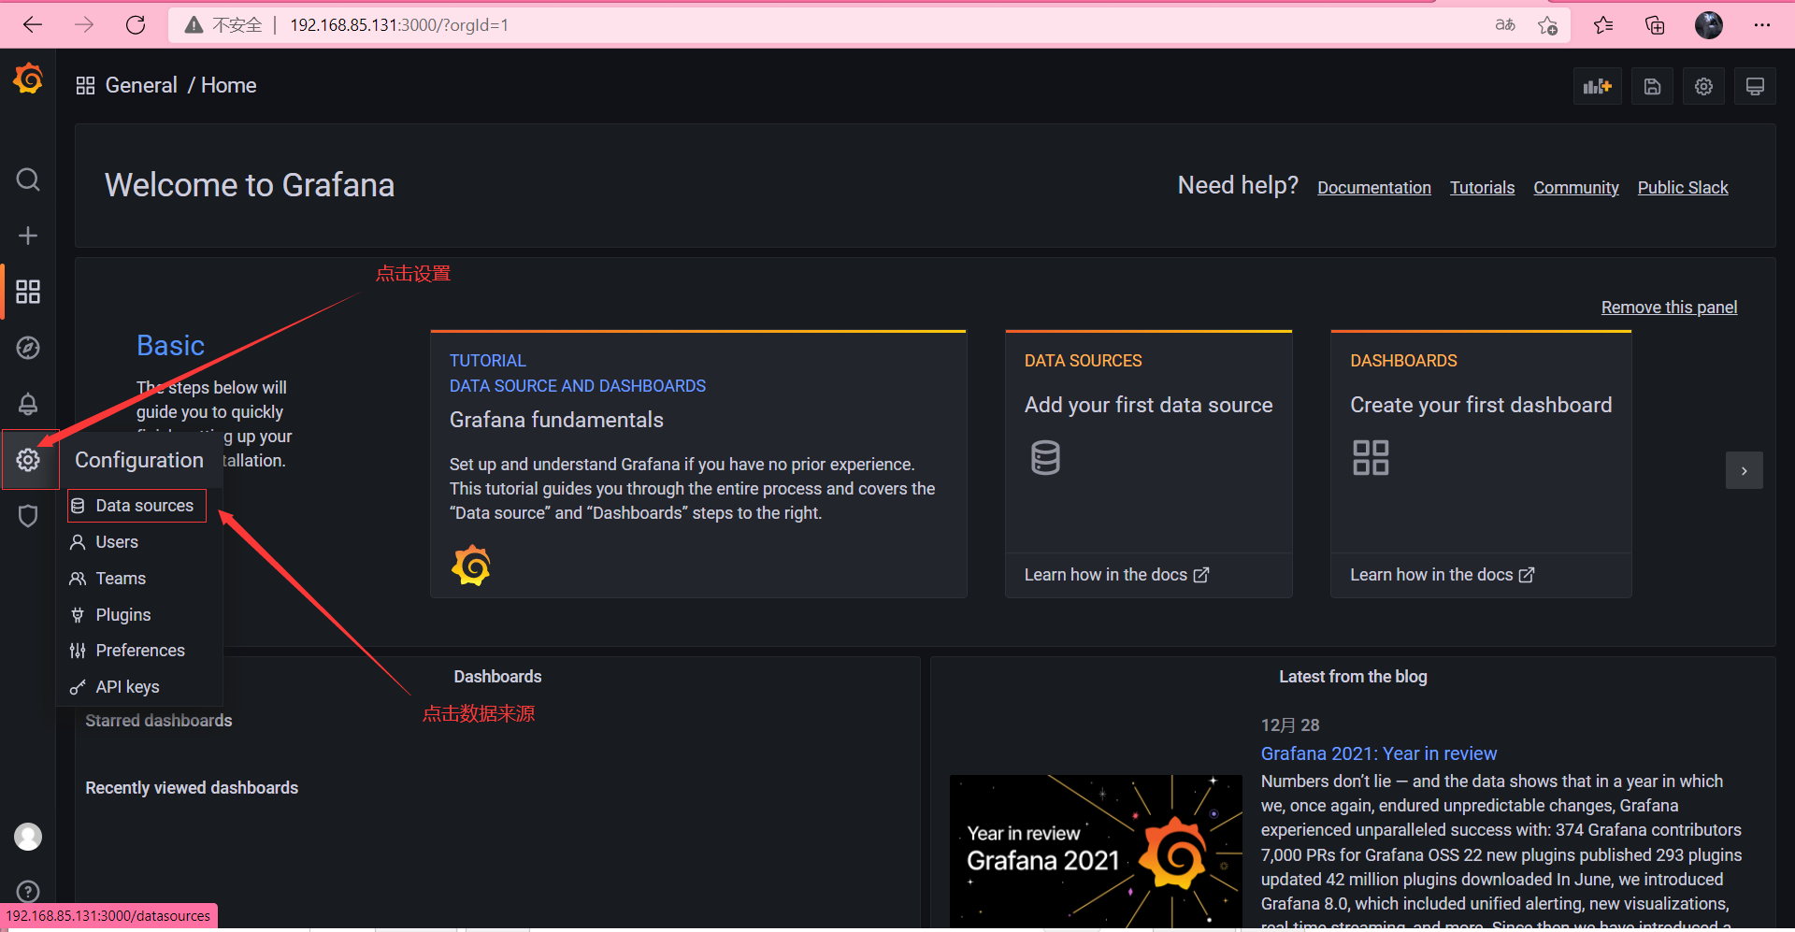This screenshot has width=1795, height=932.
Task: Open browser settings ellipsis menu
Action: 1762,25
